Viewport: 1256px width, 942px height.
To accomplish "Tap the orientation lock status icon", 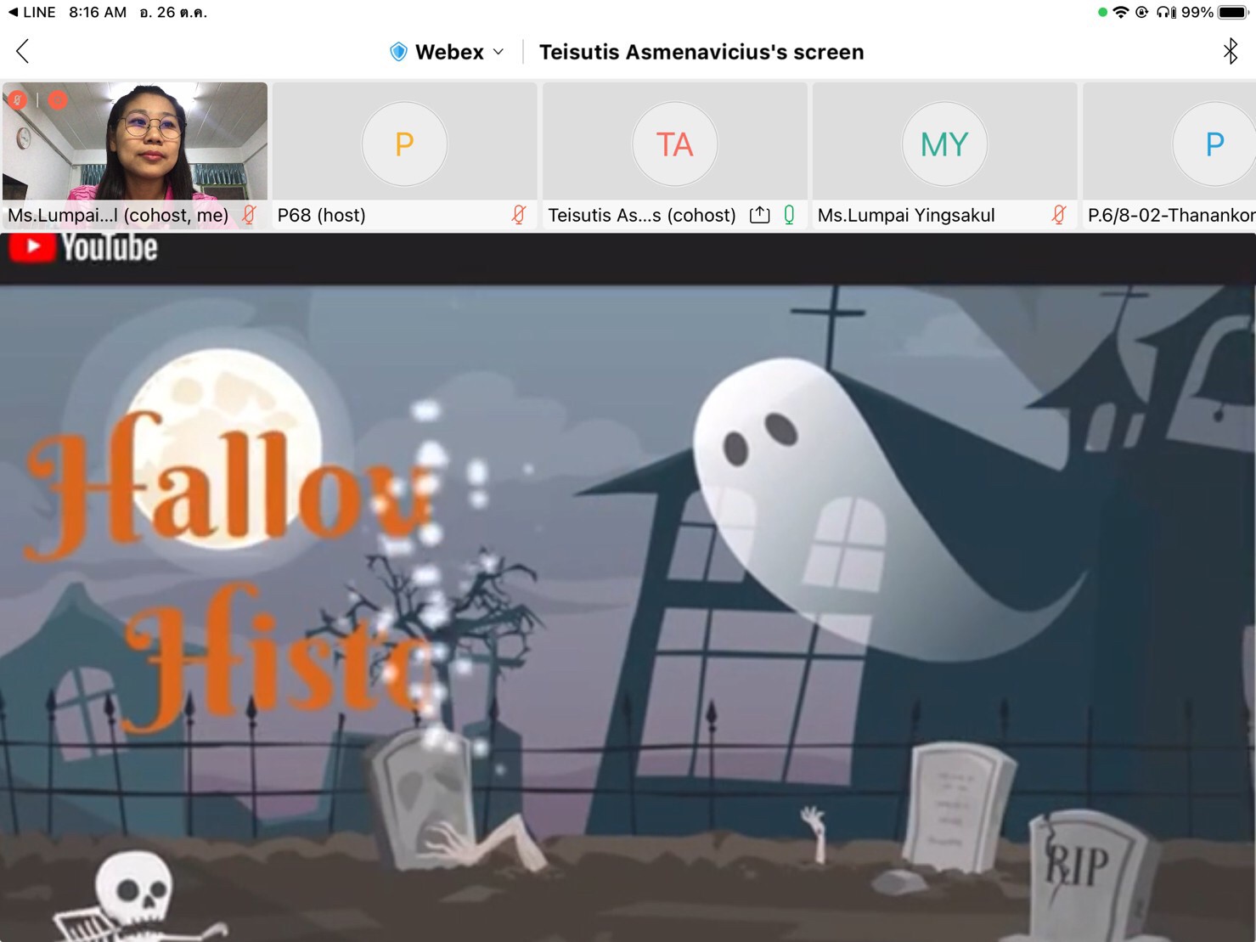I will click(x=1142, y=12).
